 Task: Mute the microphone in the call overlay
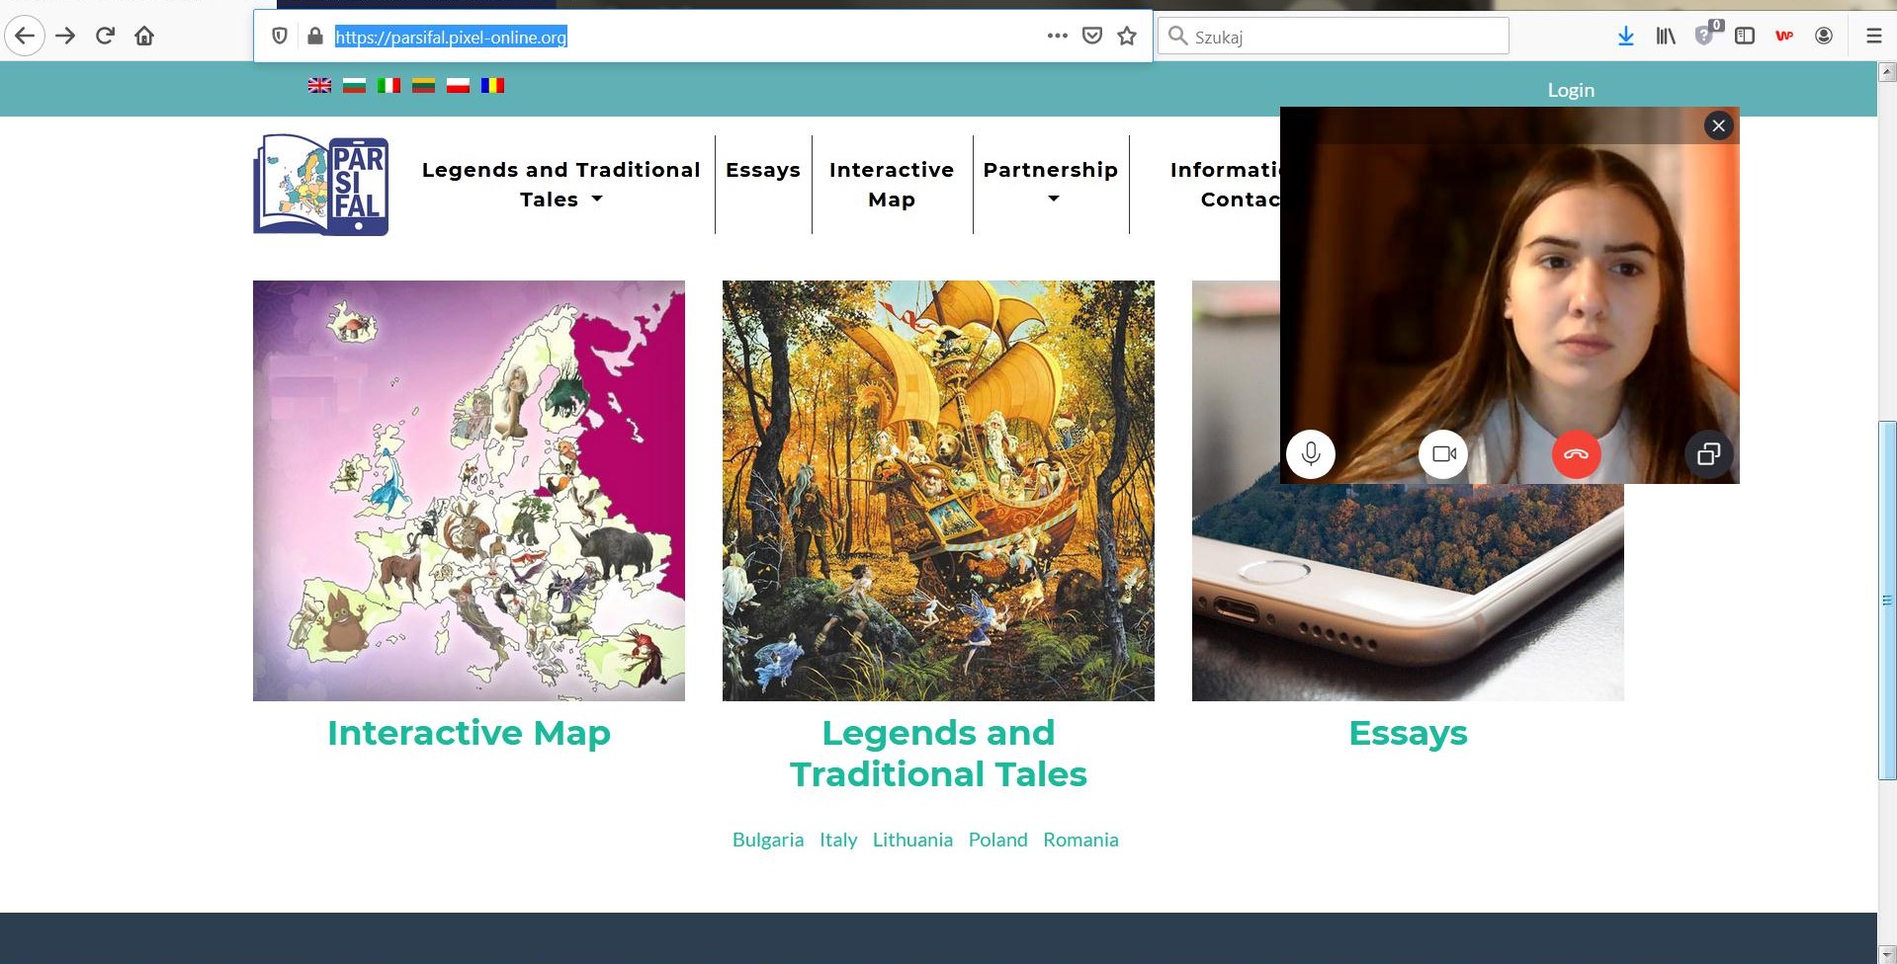pos(1311,454)
